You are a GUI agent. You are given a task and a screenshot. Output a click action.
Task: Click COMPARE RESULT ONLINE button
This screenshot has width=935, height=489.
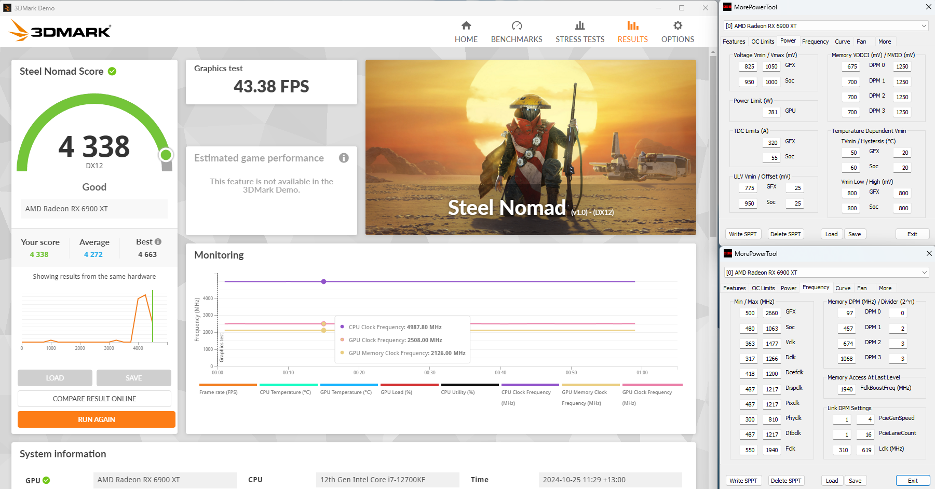click(94, 399)
